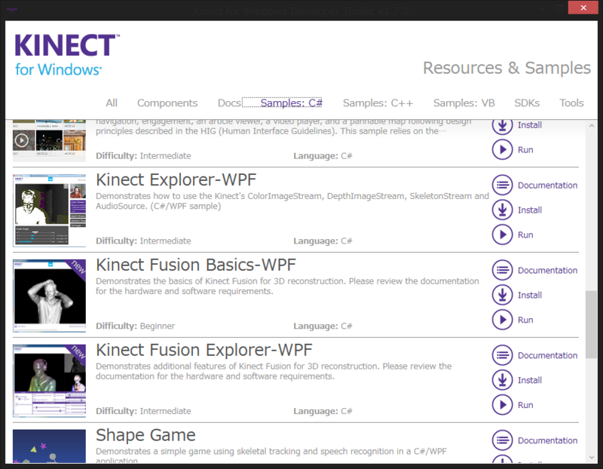Click the Kinect Fusion Explorer-WPF thumbnail

[x=49, y=381]
